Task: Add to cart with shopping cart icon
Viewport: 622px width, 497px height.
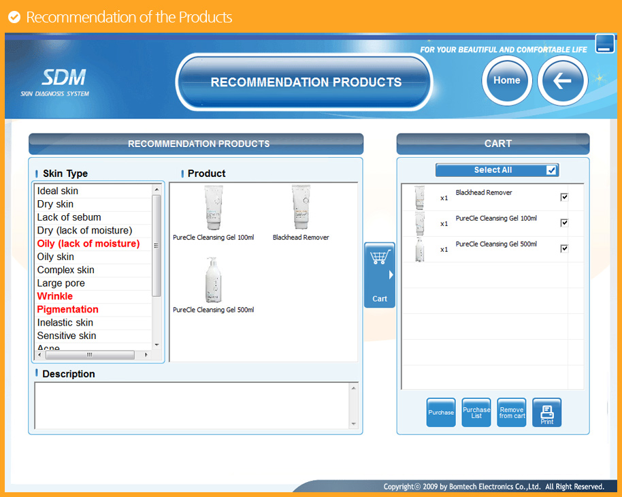Action: tap(380, 274)
